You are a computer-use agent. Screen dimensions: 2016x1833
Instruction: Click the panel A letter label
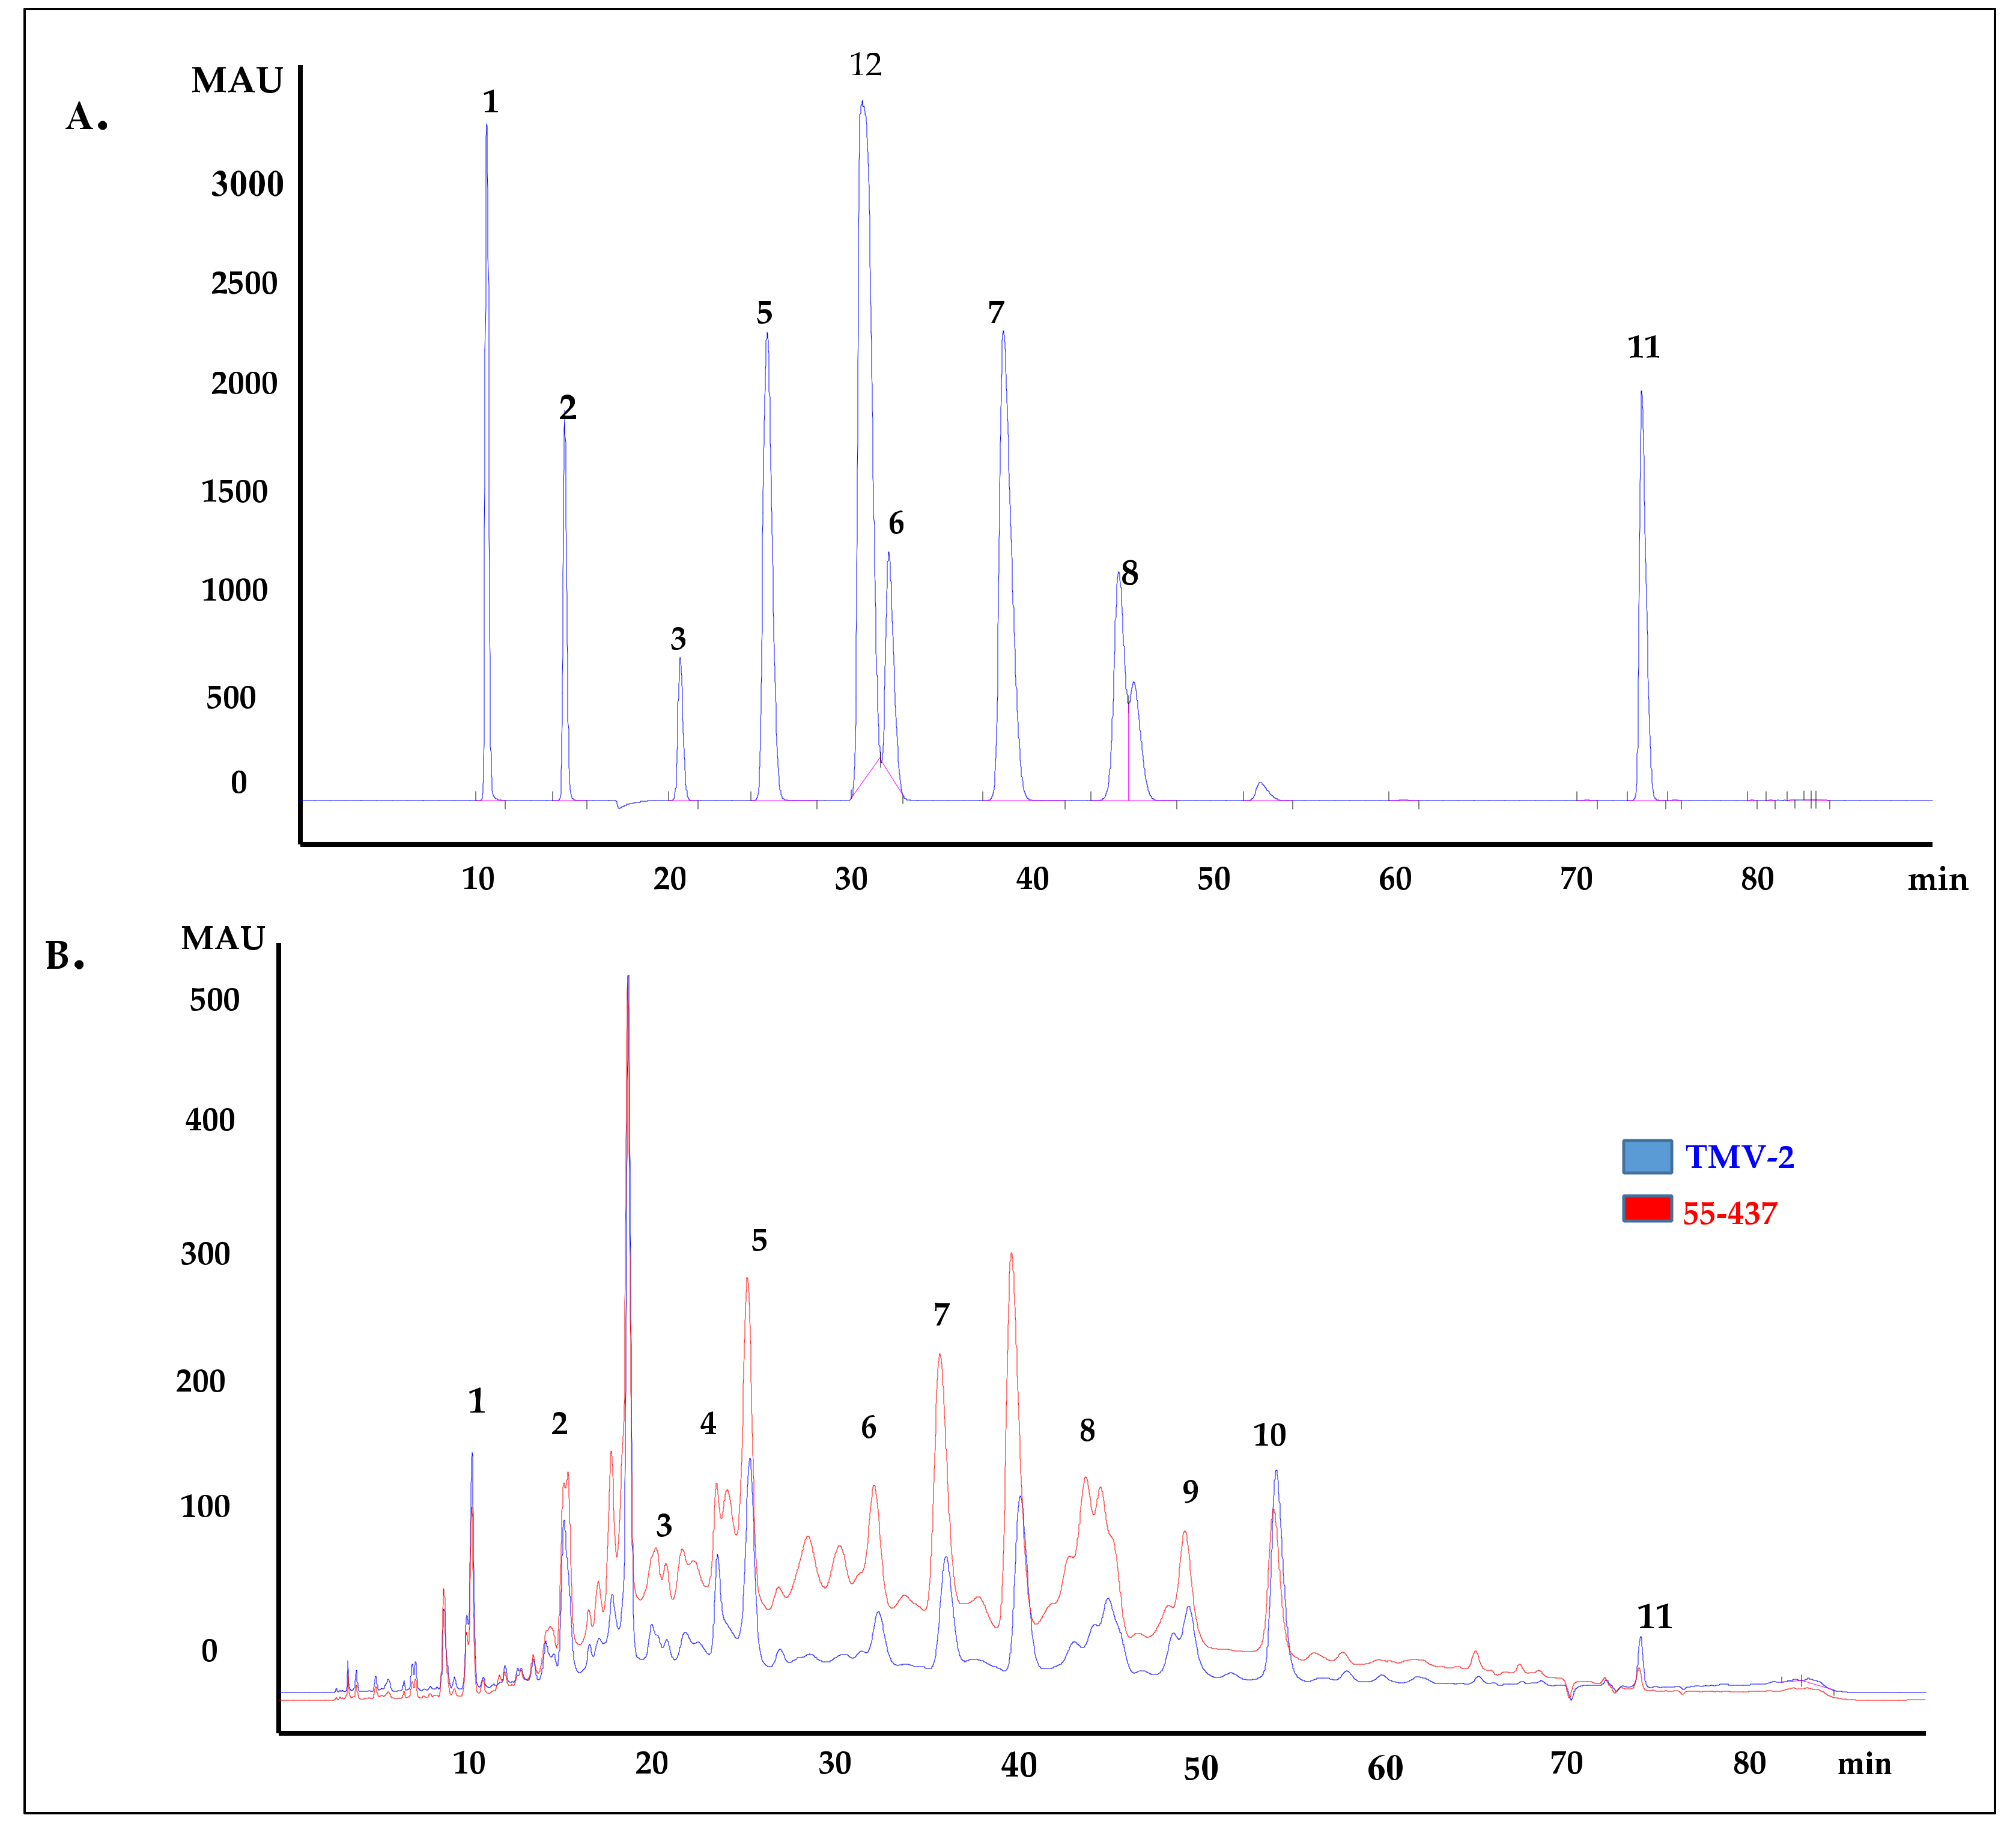click(86, 117)
